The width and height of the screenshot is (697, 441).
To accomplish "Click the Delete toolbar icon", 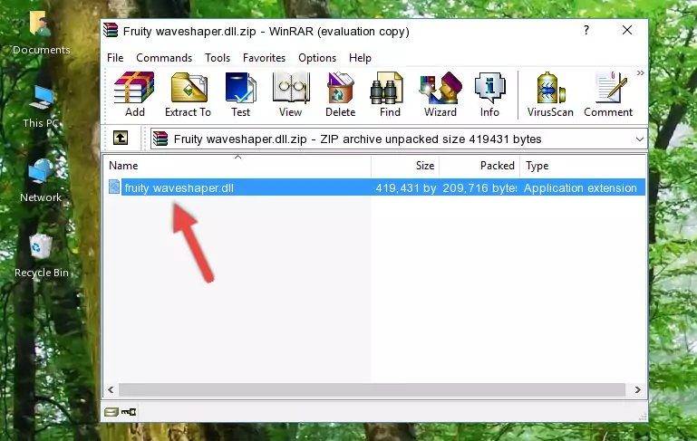I will click(x=341, y=94).
